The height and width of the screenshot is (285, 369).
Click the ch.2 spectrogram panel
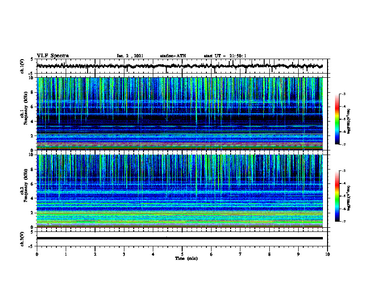tap(180, 191)
